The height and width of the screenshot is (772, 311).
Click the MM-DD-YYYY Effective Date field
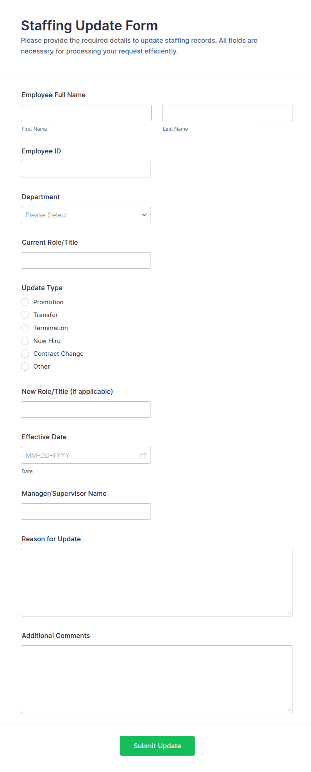tap(86, 455)
